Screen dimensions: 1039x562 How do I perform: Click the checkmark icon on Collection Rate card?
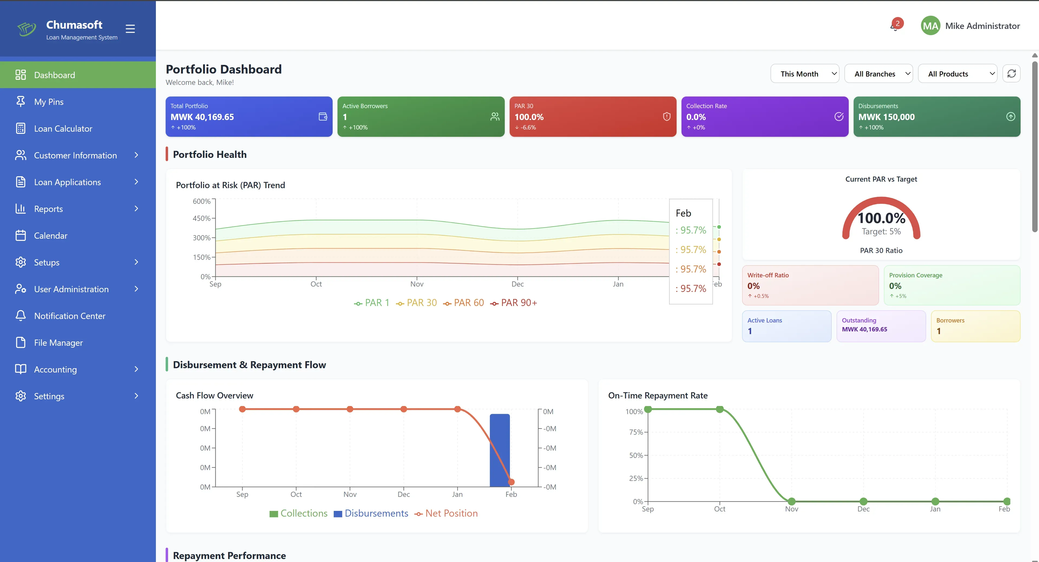[x=838, y=117]
